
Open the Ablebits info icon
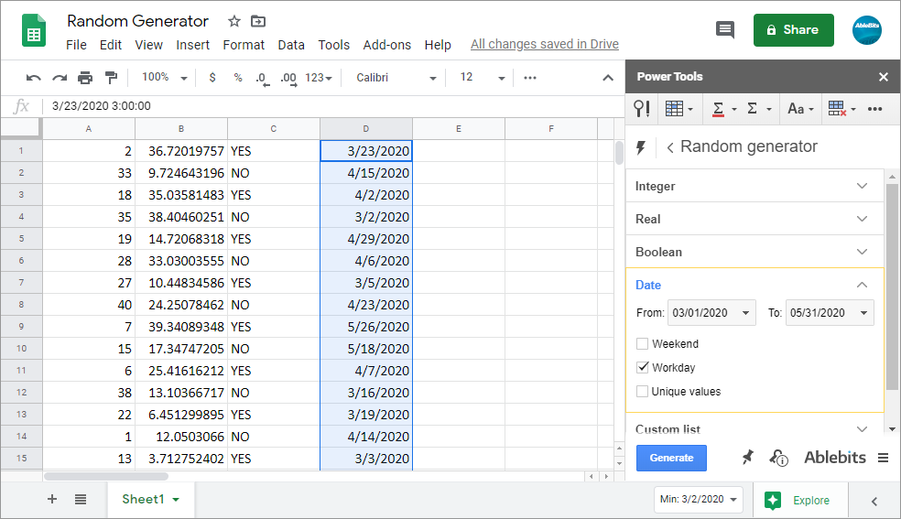pos(779,458)
